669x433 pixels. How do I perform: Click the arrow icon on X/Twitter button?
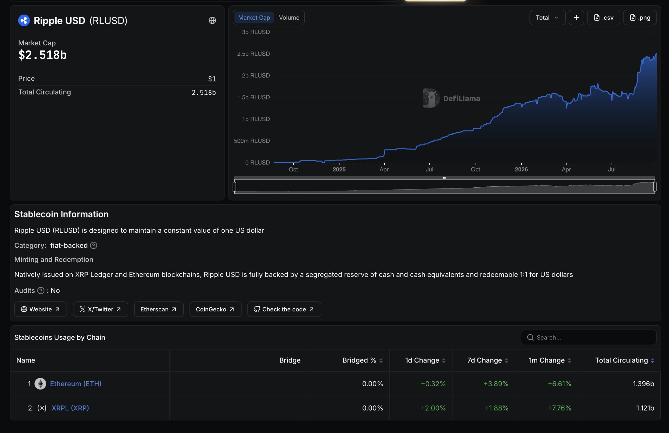tap(119, 309)
